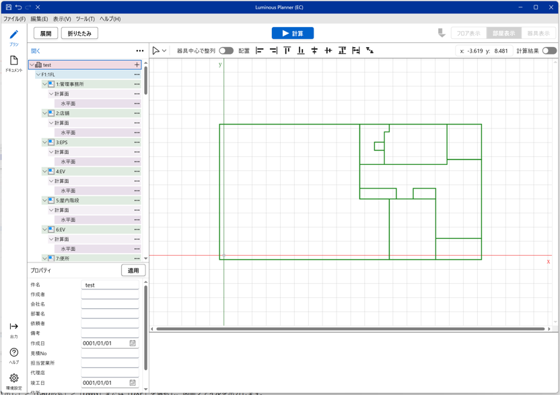Collapse the F1:1FL floor node
This screenshot has width=560, height=395.
tap(38, 75)
